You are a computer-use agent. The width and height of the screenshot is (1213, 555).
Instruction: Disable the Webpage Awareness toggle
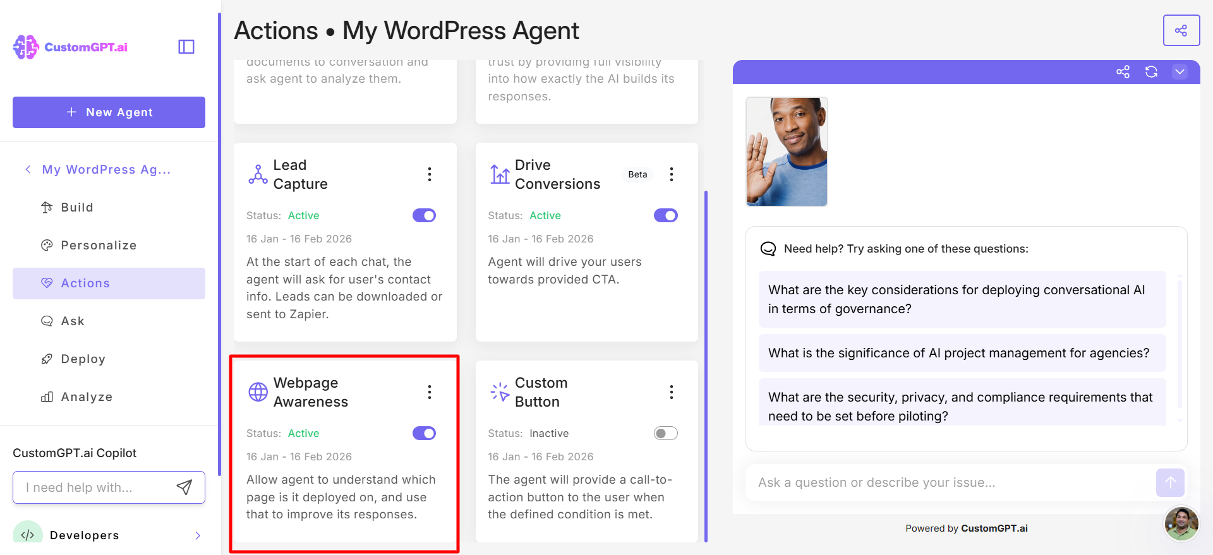[424, 433]
